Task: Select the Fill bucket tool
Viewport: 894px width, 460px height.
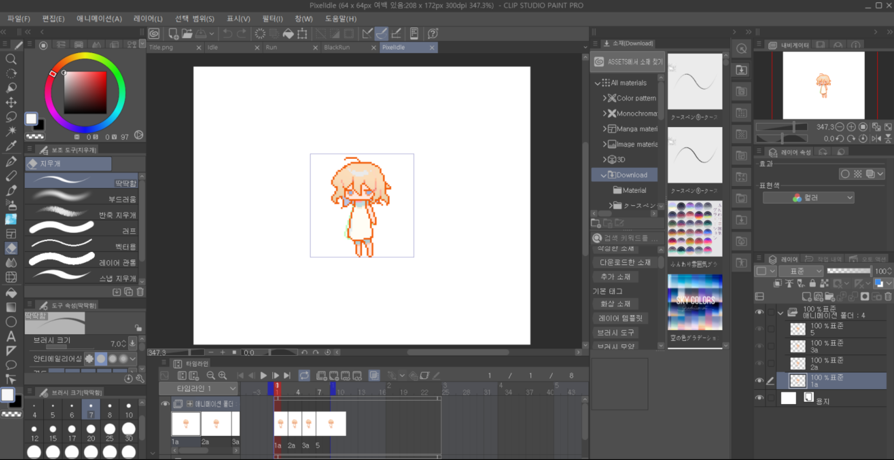Action: click(x=11, y=293)
